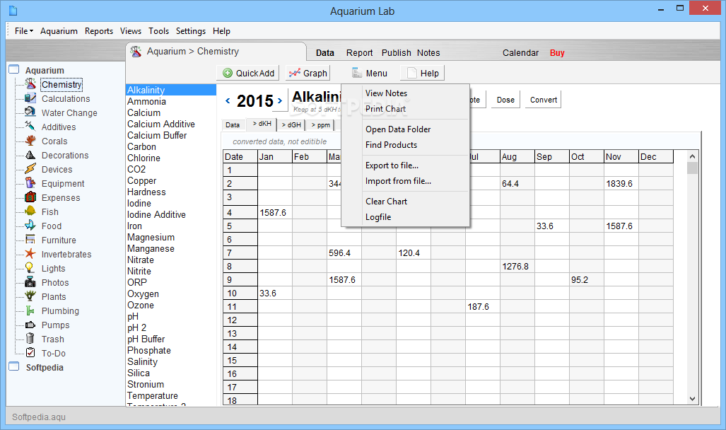Click the Water Change icon
726x430 pixels.
tap(30, 112)
